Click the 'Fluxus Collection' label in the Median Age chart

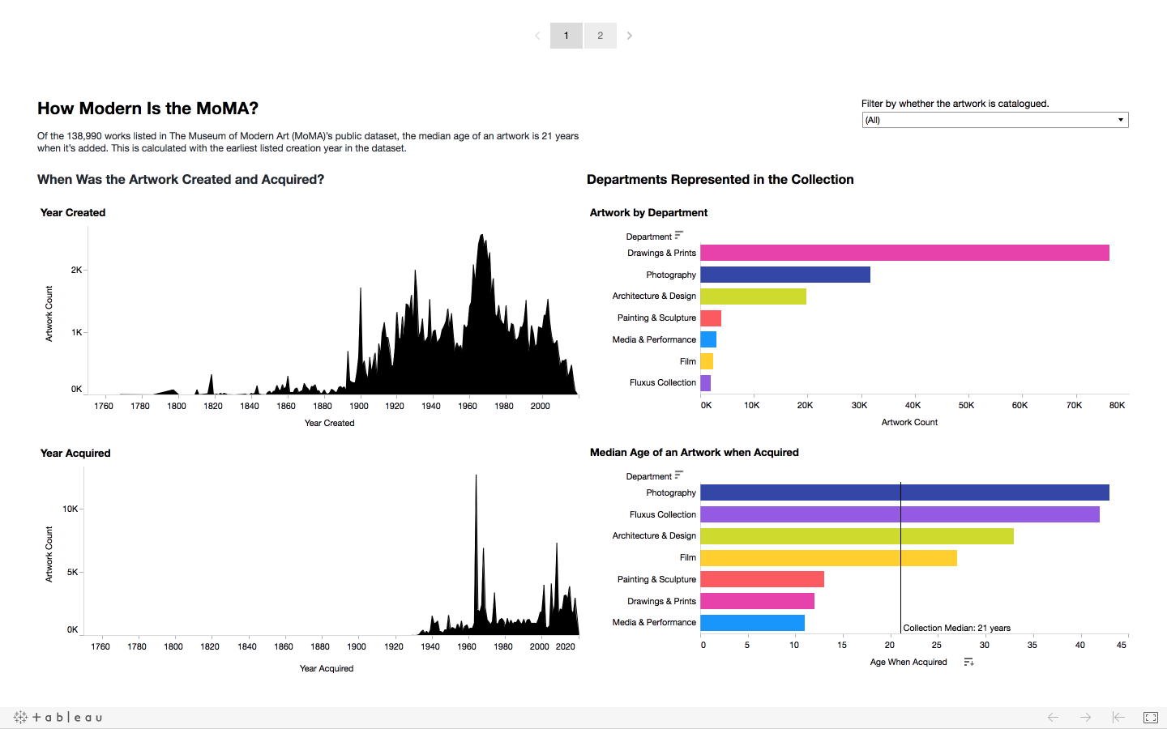tap(663, 514)
